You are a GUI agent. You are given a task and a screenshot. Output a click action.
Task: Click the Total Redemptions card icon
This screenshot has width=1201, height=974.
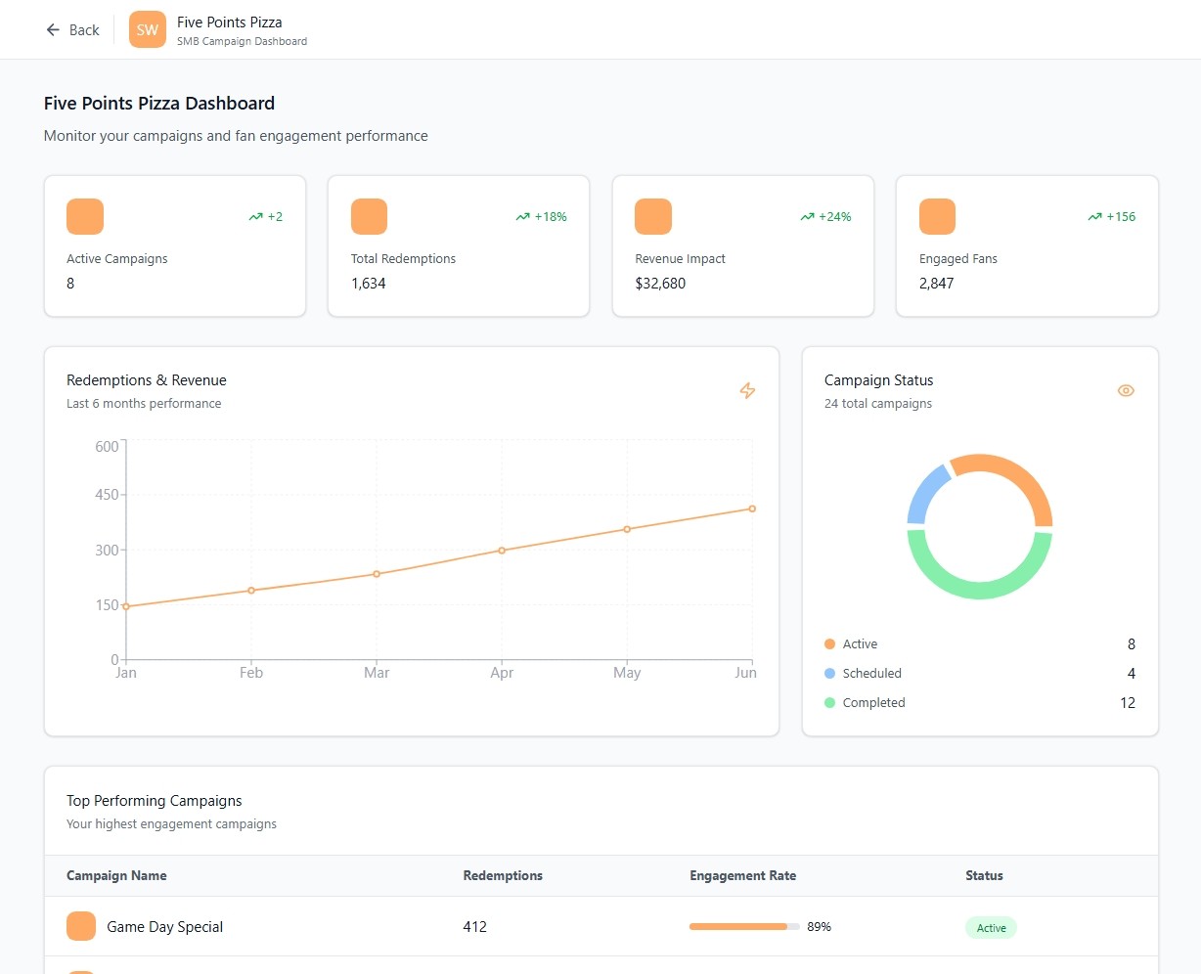[369, 216]
